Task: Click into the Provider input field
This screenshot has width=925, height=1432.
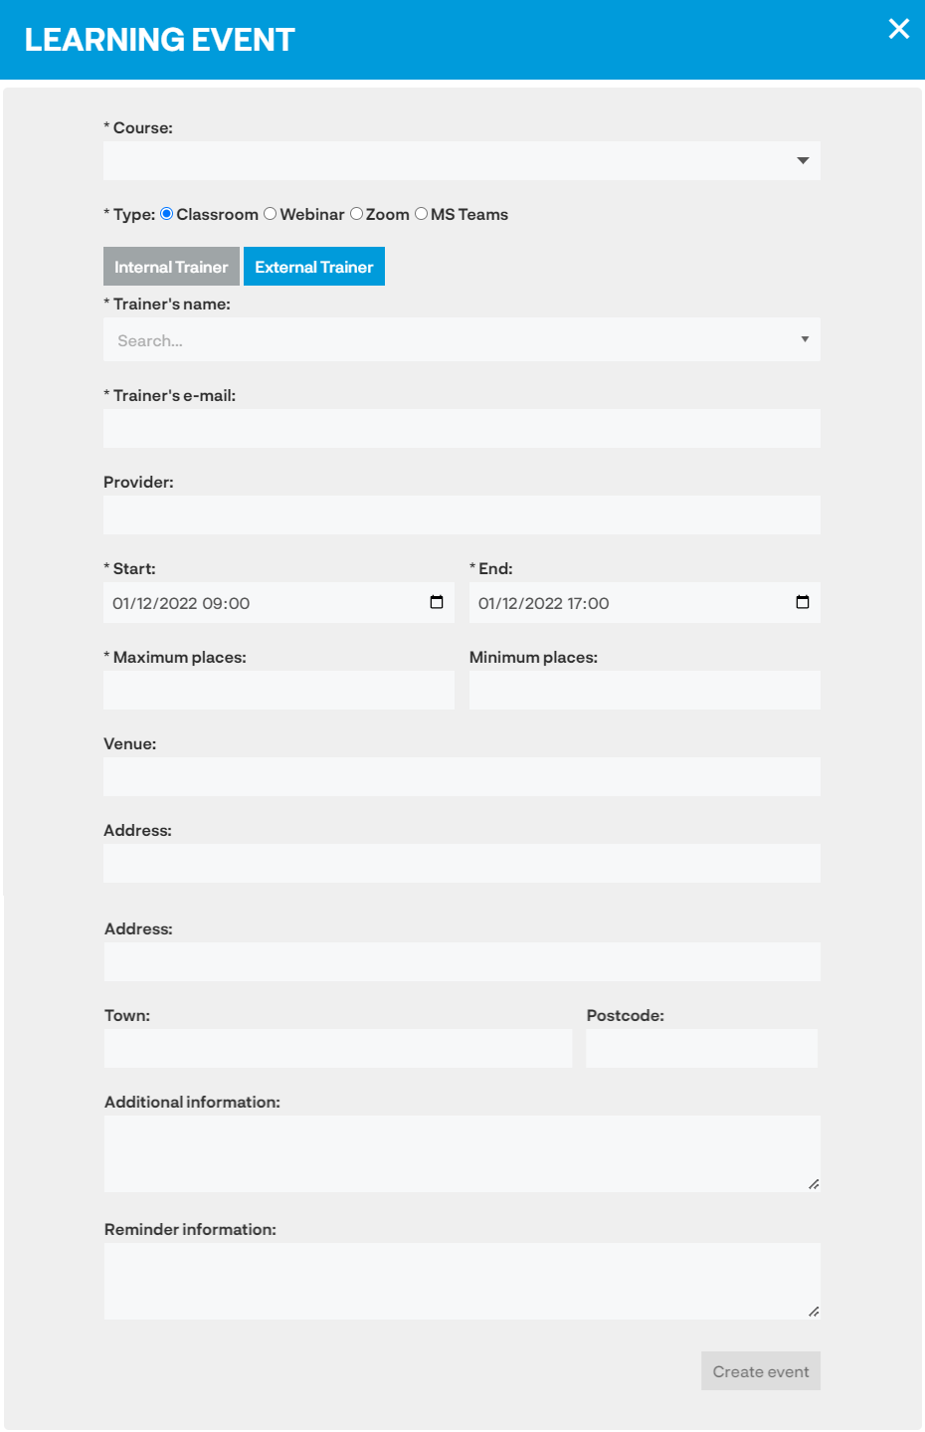Action: coord(462,514)
